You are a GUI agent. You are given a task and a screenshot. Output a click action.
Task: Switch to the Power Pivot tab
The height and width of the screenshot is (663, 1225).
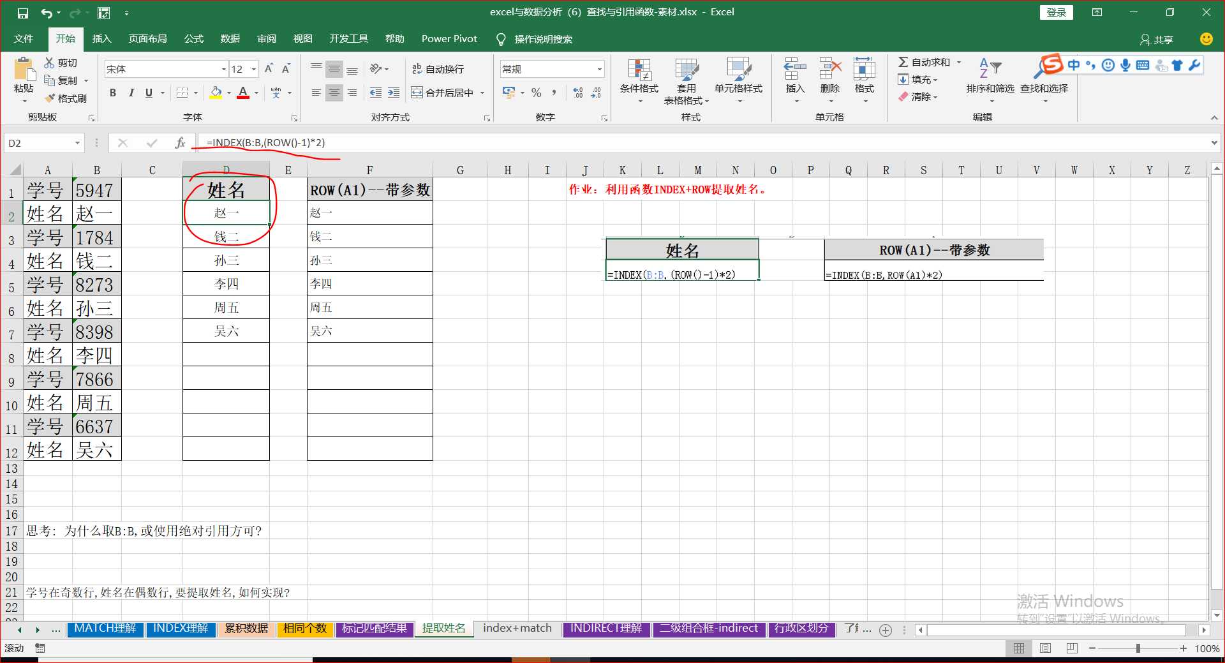click(x=449, y=39)
